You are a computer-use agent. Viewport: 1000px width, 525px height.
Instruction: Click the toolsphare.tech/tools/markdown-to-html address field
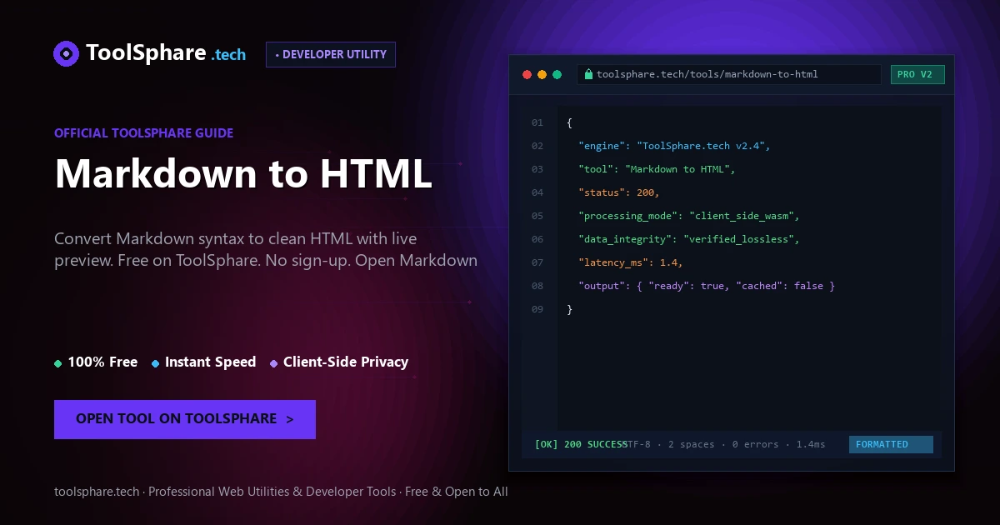(729, 74)
